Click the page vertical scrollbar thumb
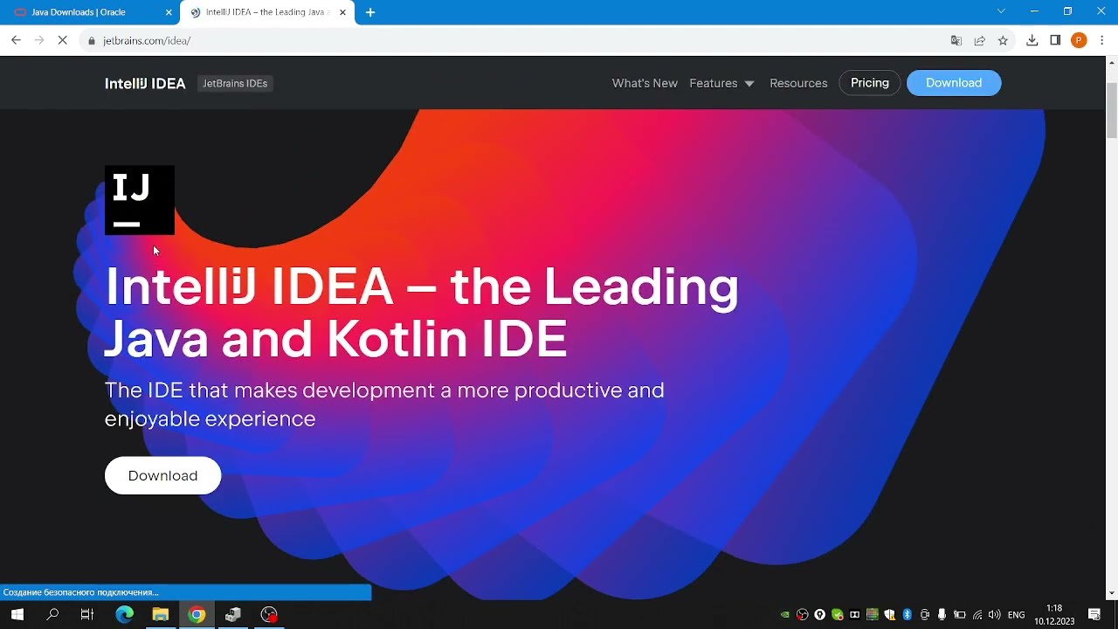The width and height of the screenshot is (1118, 629). (1111, 109)
